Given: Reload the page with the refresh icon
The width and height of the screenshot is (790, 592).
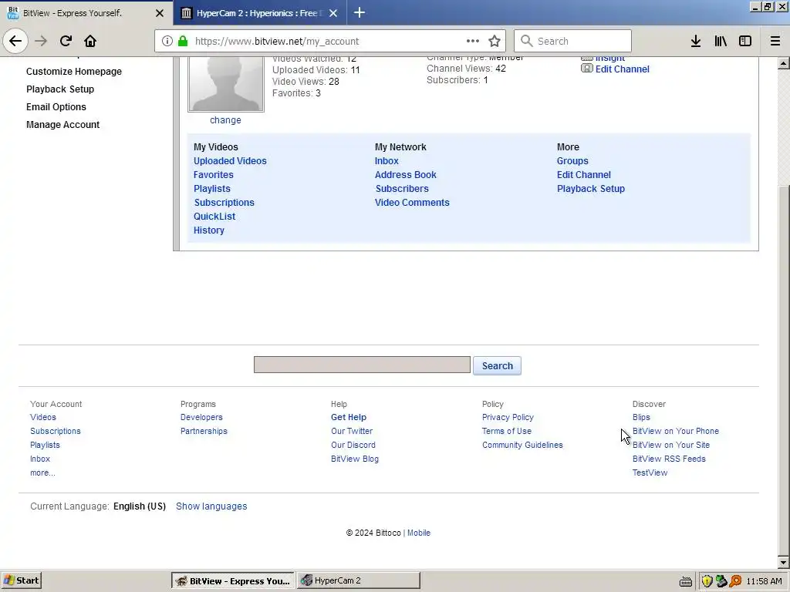Looking at the screenshot, I should (x=66, y=41).
